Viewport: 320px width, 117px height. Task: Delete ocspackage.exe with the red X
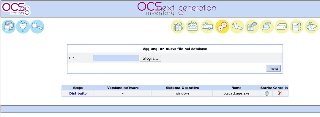(280, 93)
